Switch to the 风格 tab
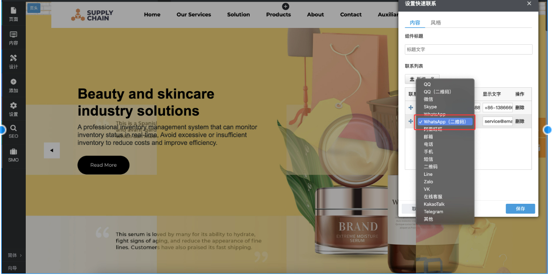The height and width of the screenshot is (276, 553). 436,23
